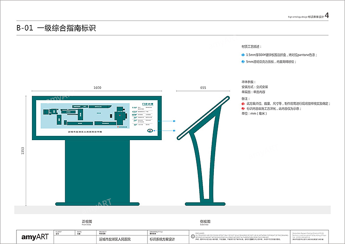The image size is (345, 244).
Task: Click the red number 2 marker under 备注
Action: tap(243, 109)
